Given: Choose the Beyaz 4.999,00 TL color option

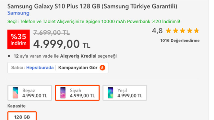Looking at the screenshot, I should click(x=30, y=93).
